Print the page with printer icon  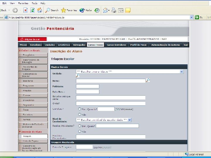click(x=114, y=10)
